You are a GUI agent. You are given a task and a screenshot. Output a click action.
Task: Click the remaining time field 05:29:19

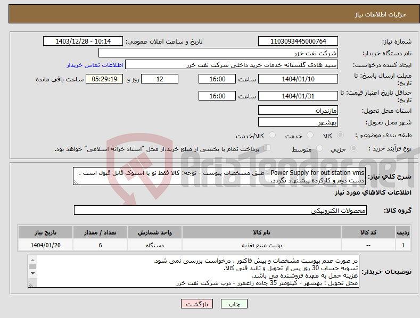(104, 79)
